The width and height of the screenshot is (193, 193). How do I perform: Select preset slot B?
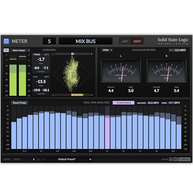[x=39, y=159]
